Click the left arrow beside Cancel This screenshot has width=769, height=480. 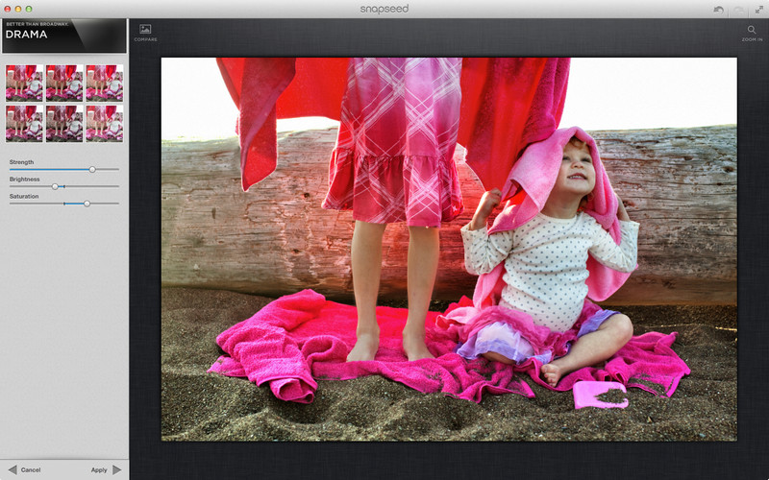(x=11, y=469)
